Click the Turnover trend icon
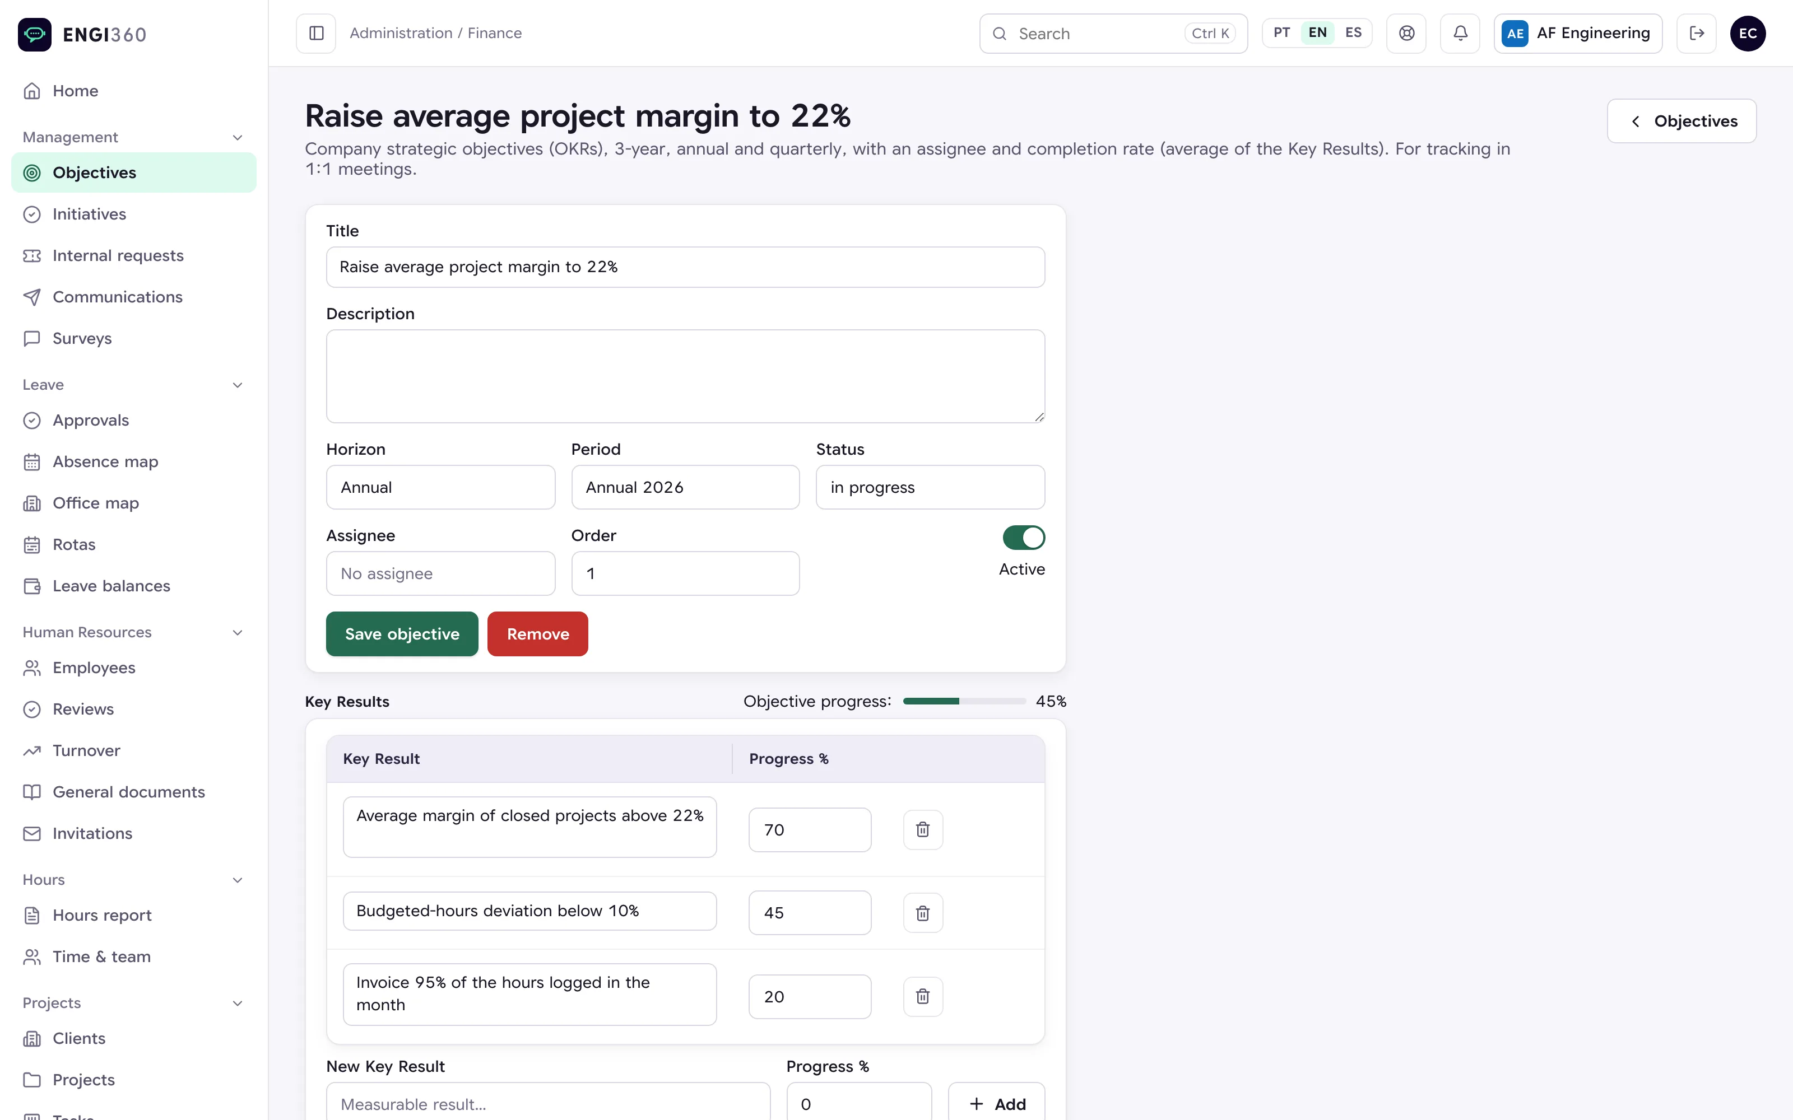 point(32,750)
